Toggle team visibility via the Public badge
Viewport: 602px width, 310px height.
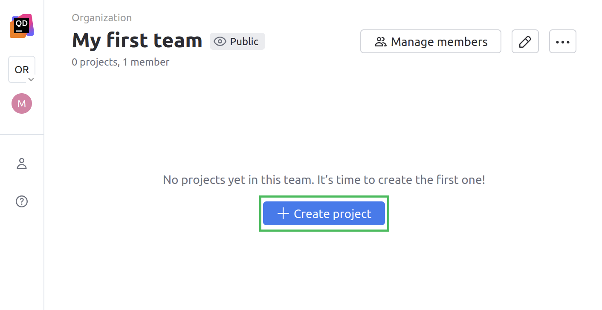click(237, 41)
